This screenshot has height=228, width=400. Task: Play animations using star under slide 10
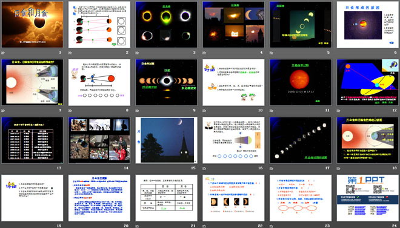tap(204, 111)
